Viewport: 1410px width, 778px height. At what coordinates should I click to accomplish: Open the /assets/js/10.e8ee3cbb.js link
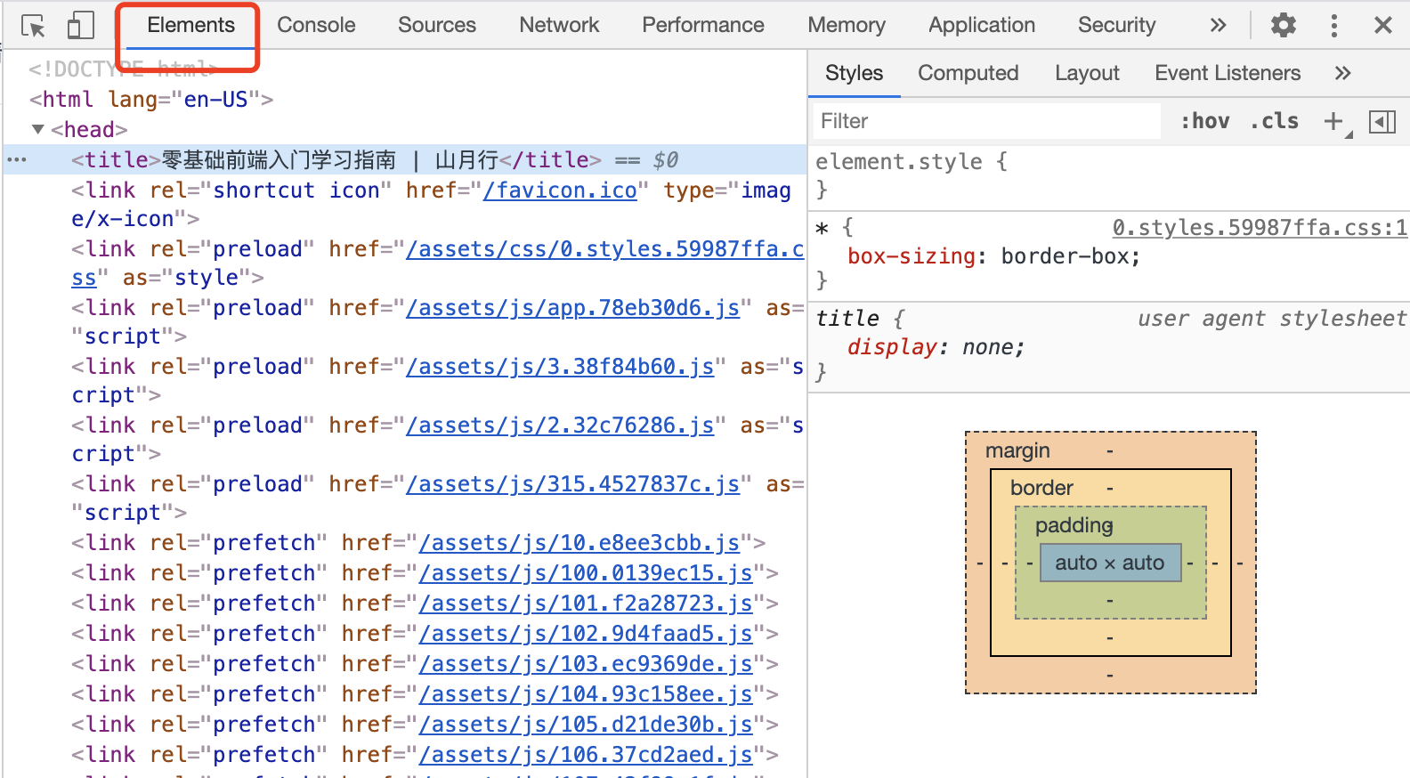(579, 543)
